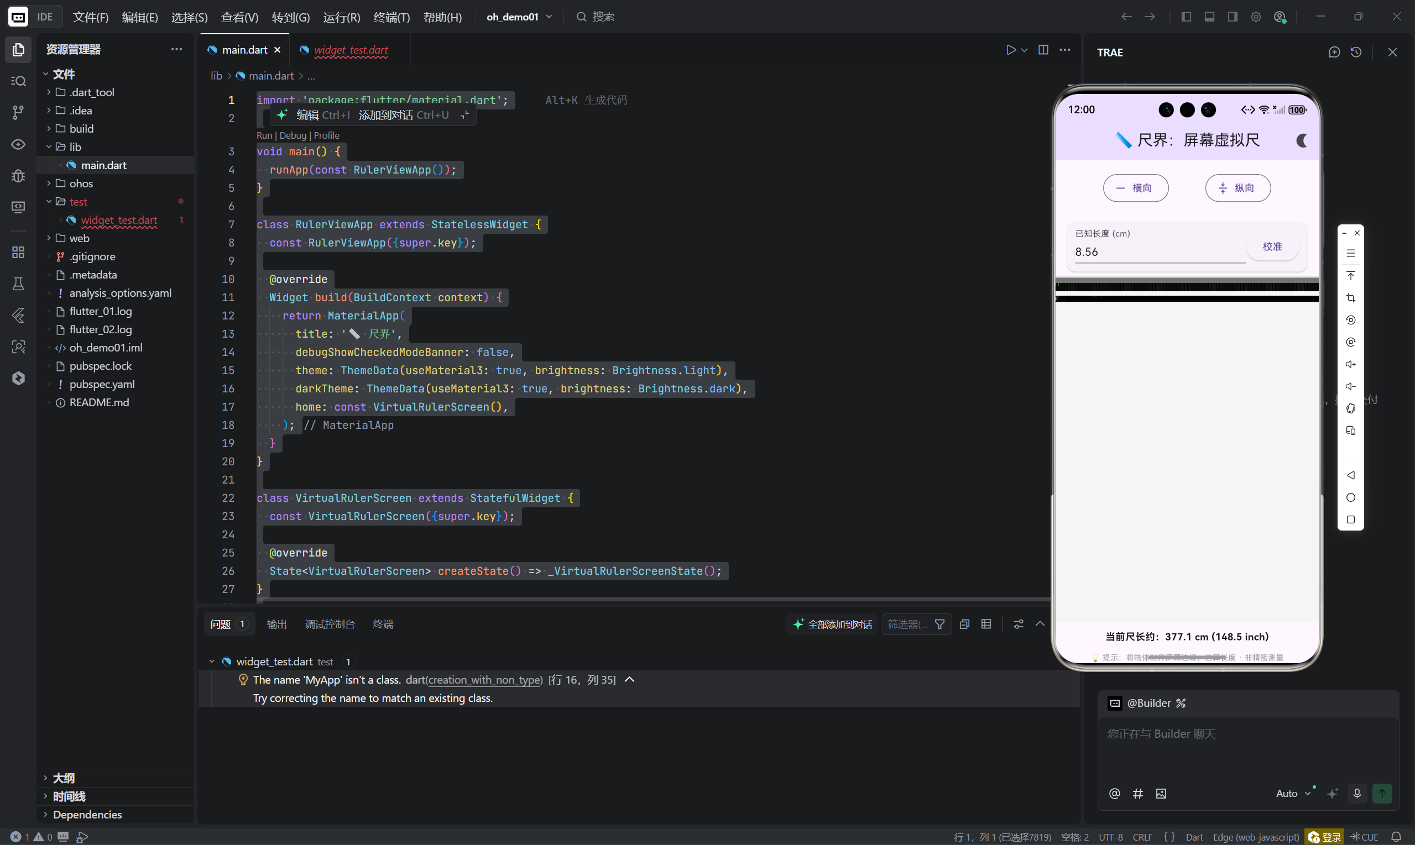Navigate back with the left arrow
The width and height of the screenshot is (1415, 845).
1126,17
